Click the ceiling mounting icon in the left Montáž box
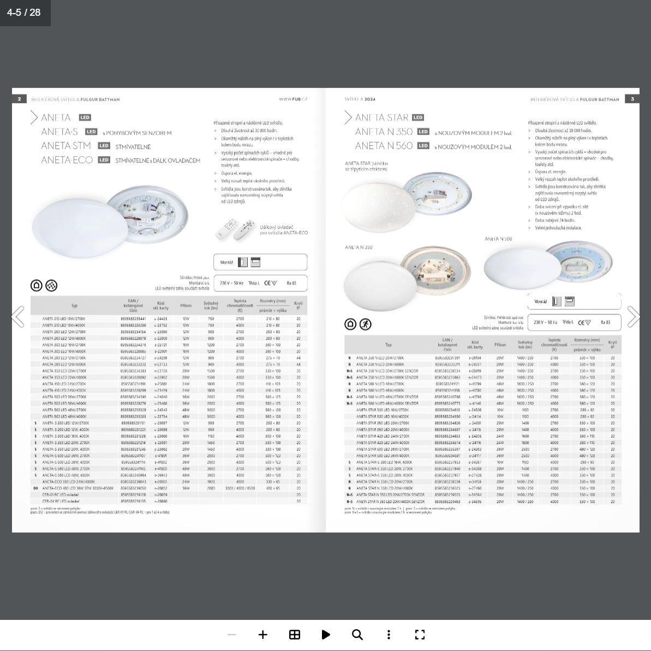Image resolution: width=651 pixels, height=651 pixels. click(x=256, y=262)
